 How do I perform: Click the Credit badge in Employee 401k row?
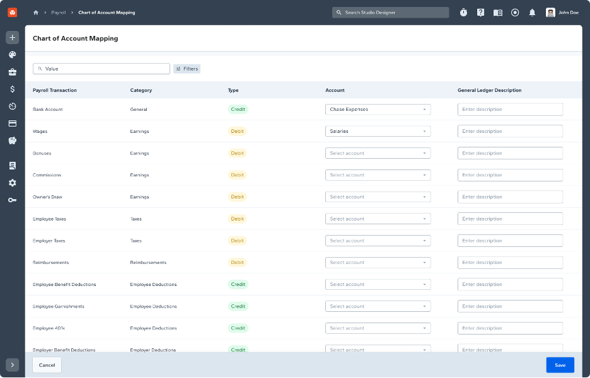click(238, 328)
